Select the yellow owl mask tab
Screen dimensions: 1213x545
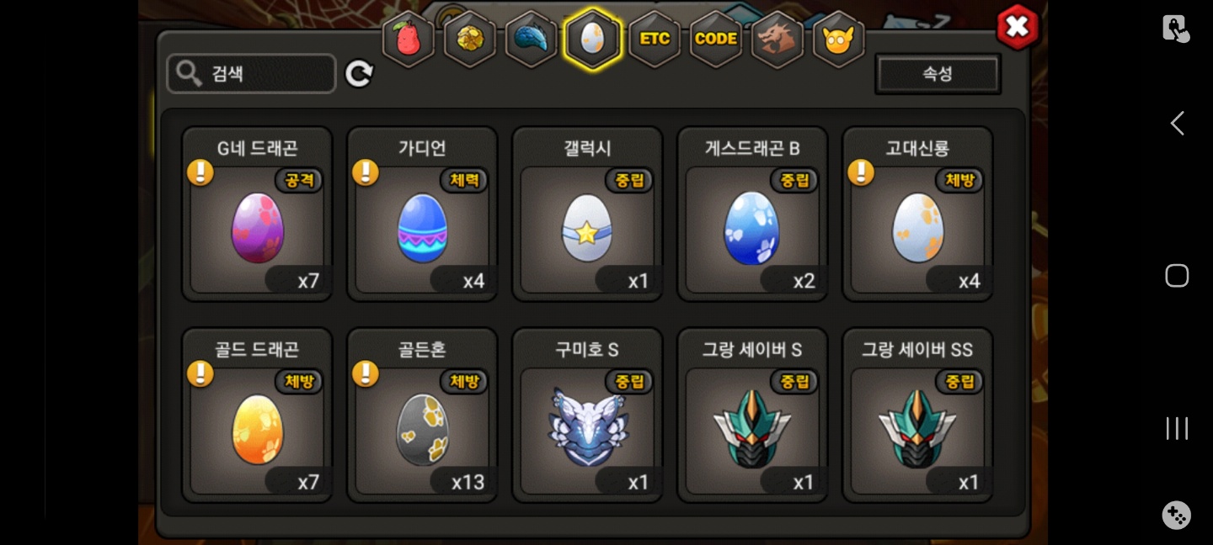839,39
